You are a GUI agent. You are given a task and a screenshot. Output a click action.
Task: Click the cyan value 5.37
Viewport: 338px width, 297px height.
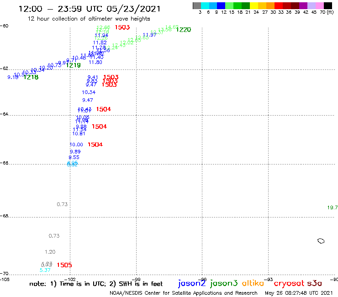(x=45, y=270)
